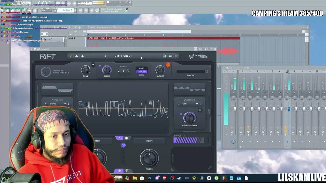Adjust the DRY WET slider
This screenshot has width=326, height=183.
(x=192, y=72)
